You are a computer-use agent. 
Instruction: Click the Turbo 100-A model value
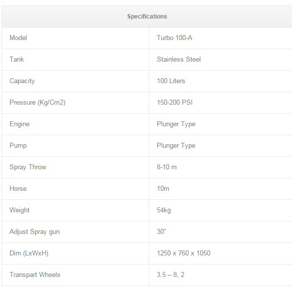click(174, 38)
